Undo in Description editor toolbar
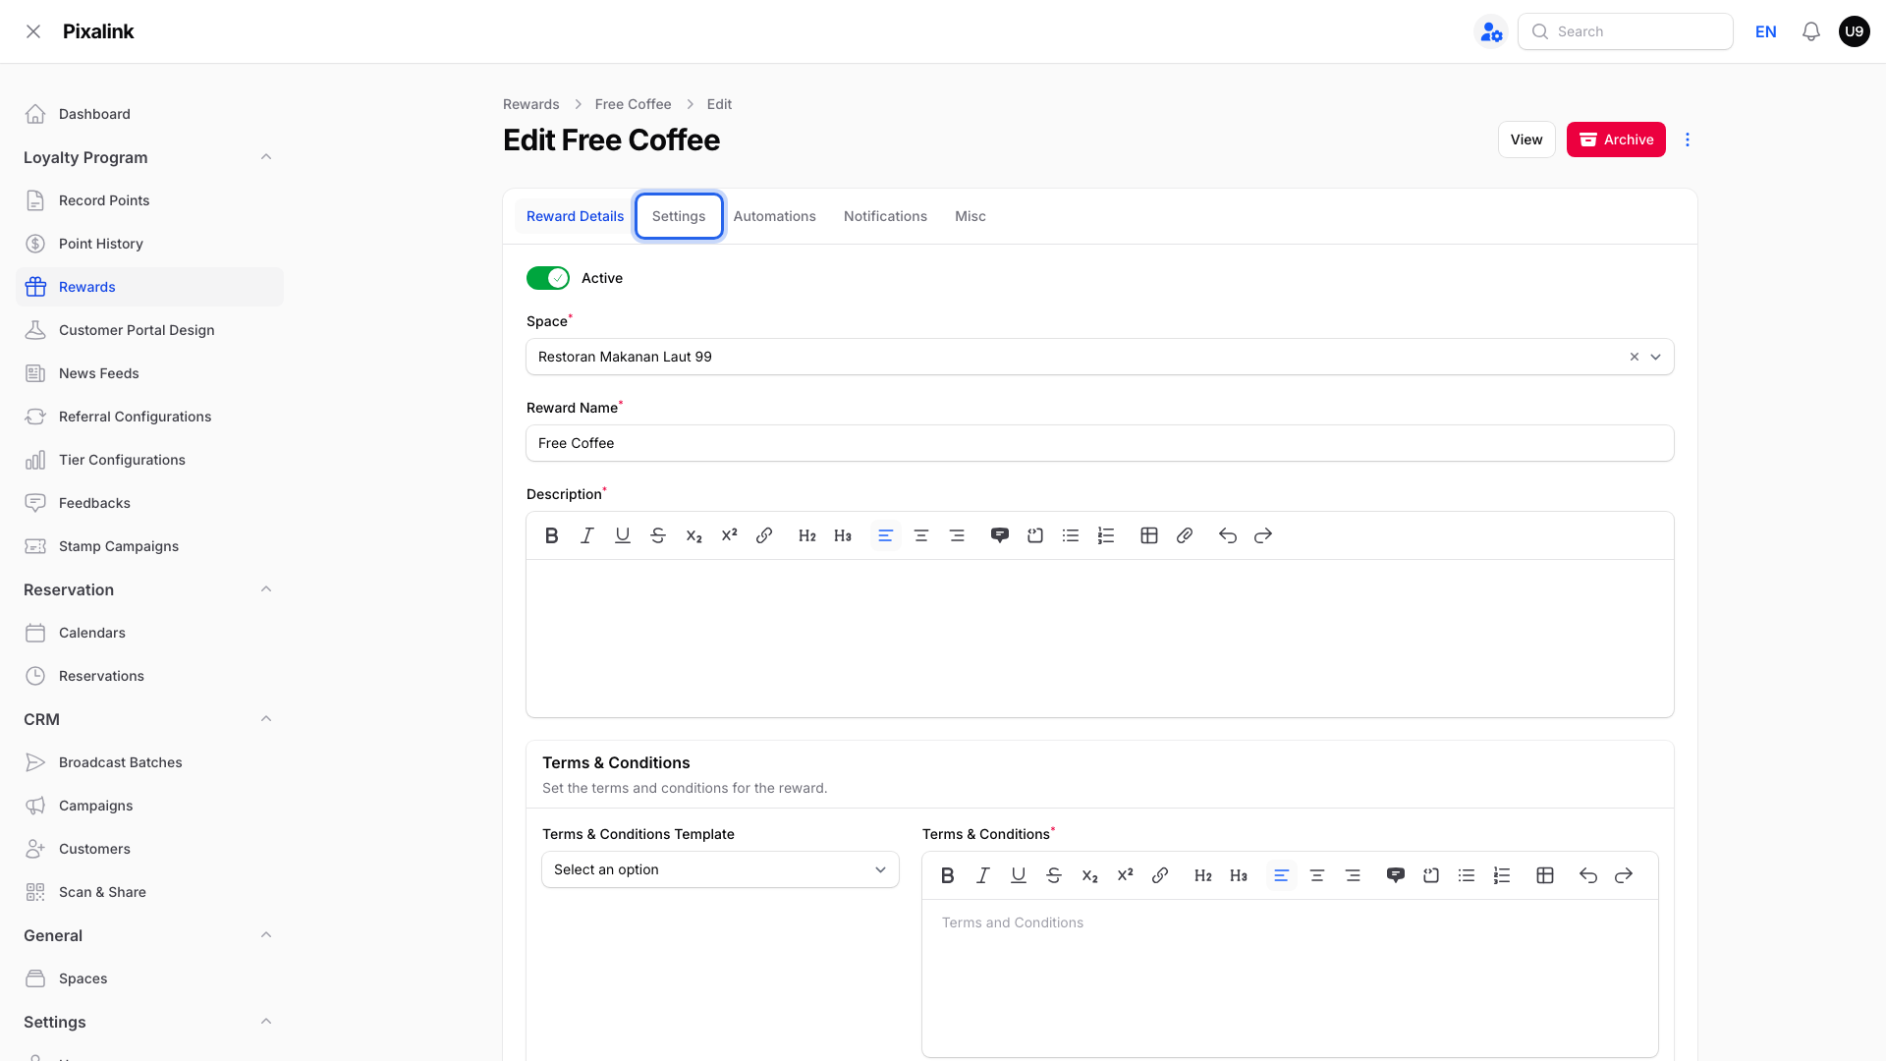Screen dimensions: 1886x1061 1228,535
